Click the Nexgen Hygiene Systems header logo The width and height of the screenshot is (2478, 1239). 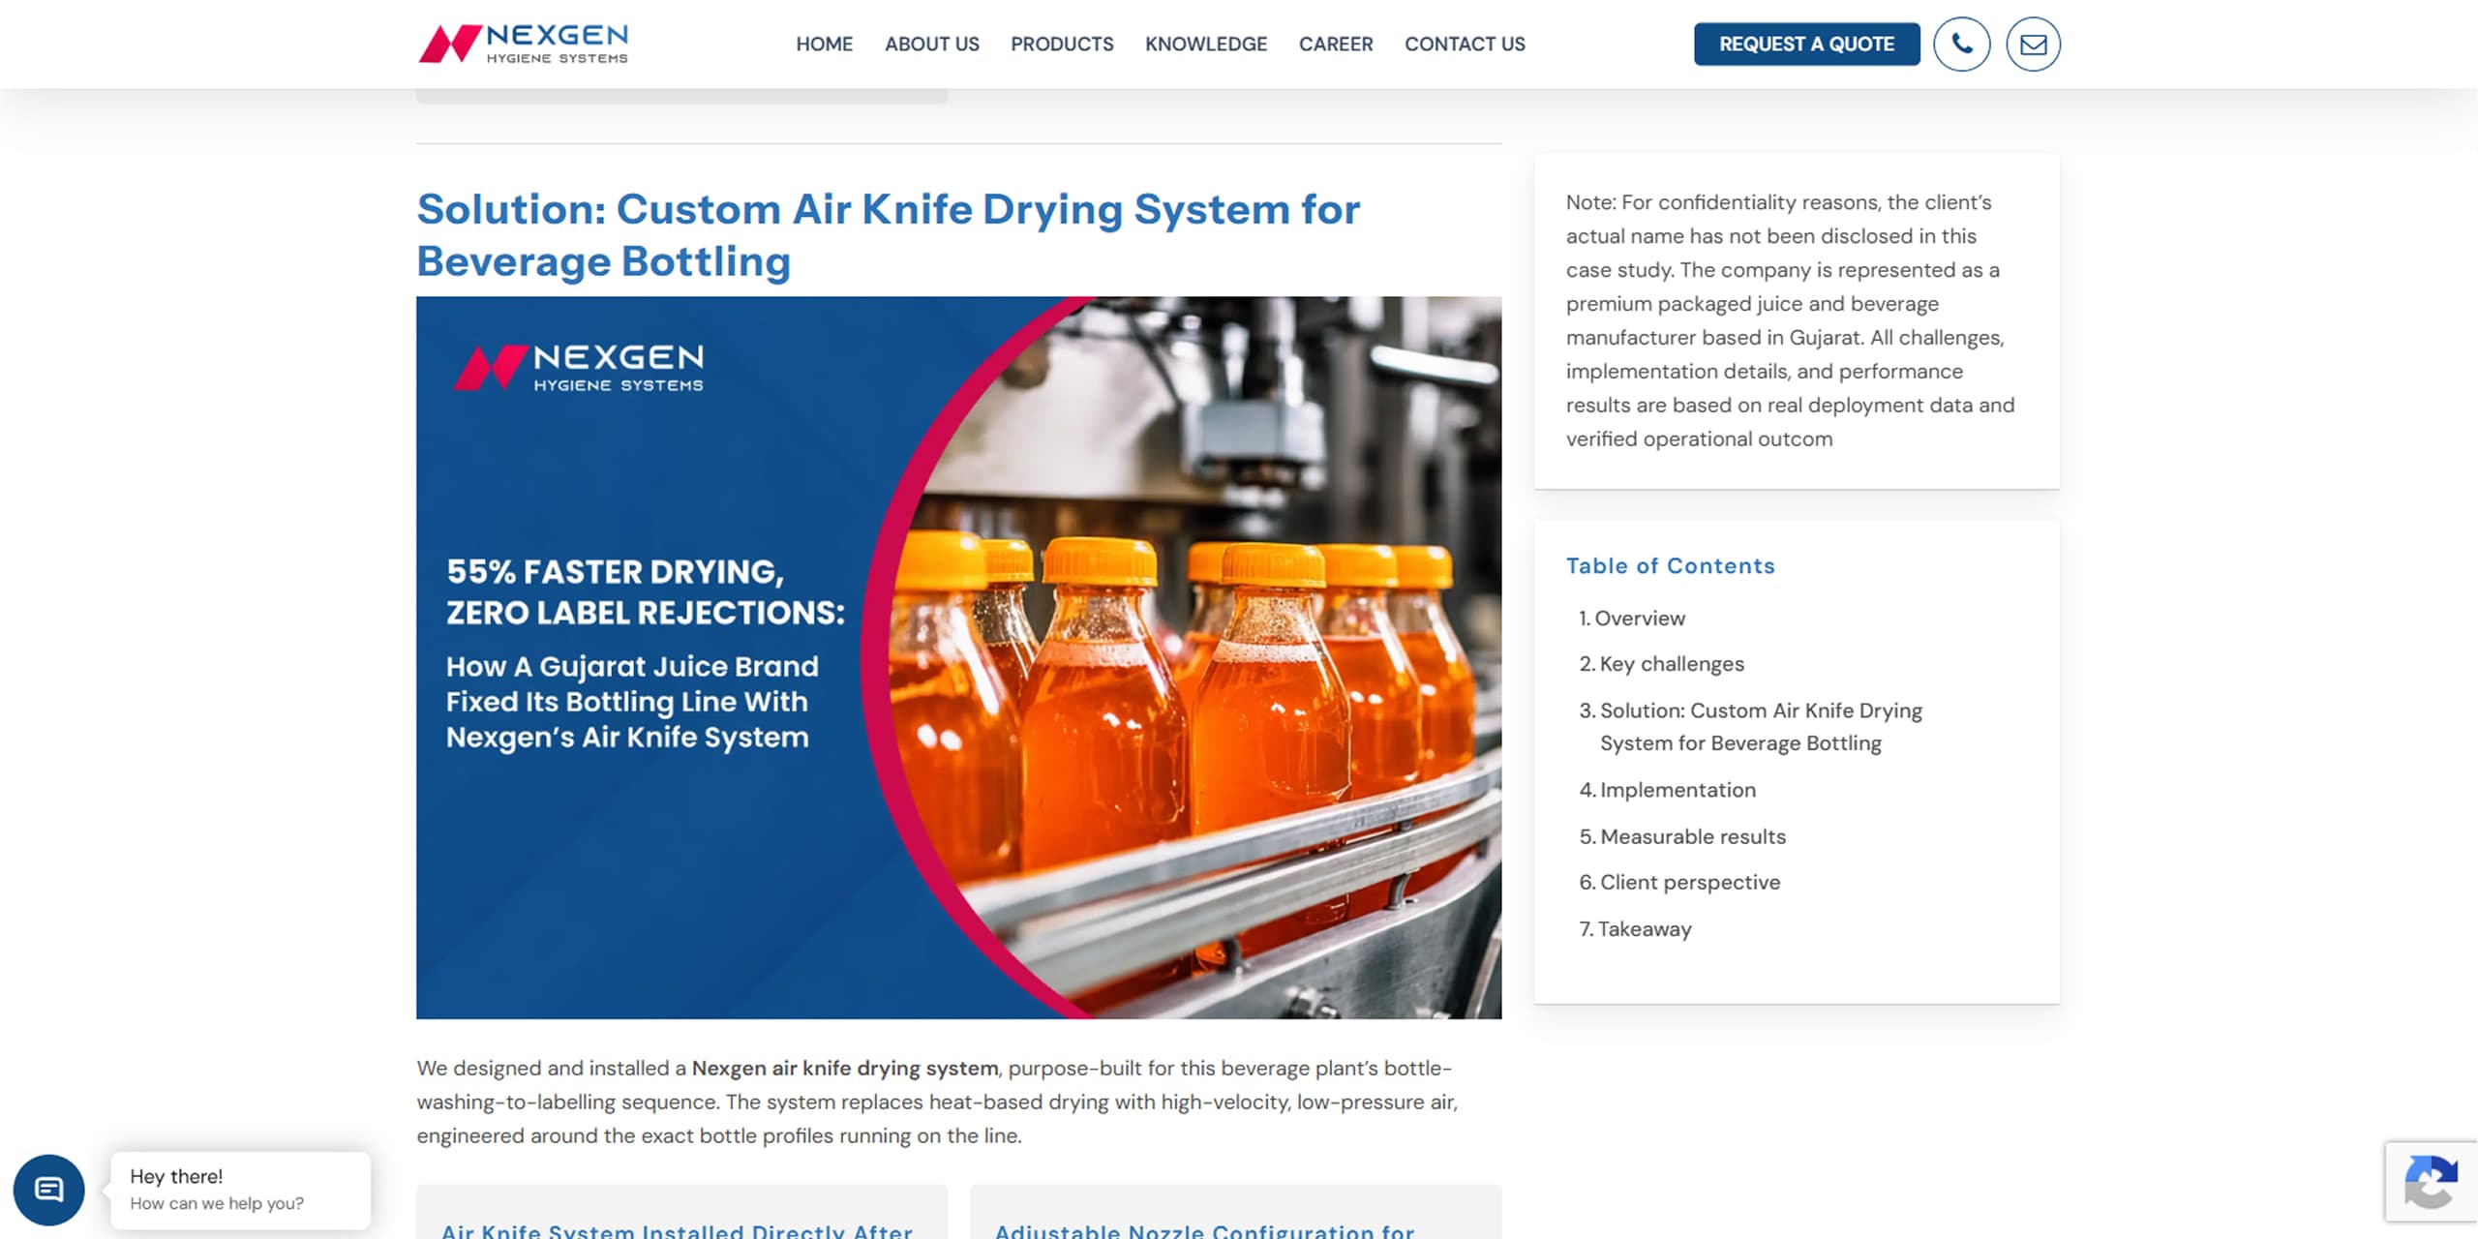[x=523, y=44]
